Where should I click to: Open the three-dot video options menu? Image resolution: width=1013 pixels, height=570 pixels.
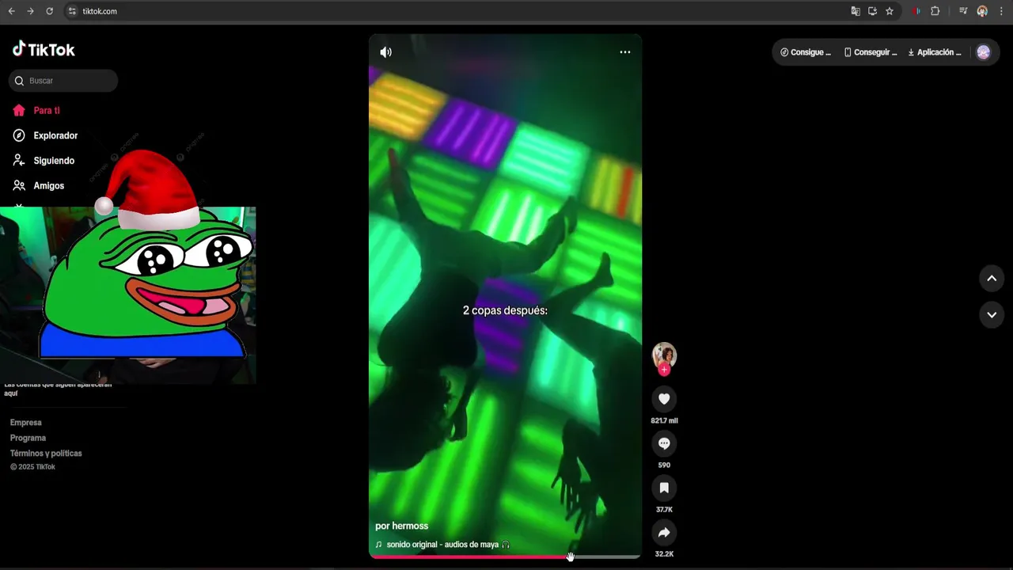[x=624, y=52]
